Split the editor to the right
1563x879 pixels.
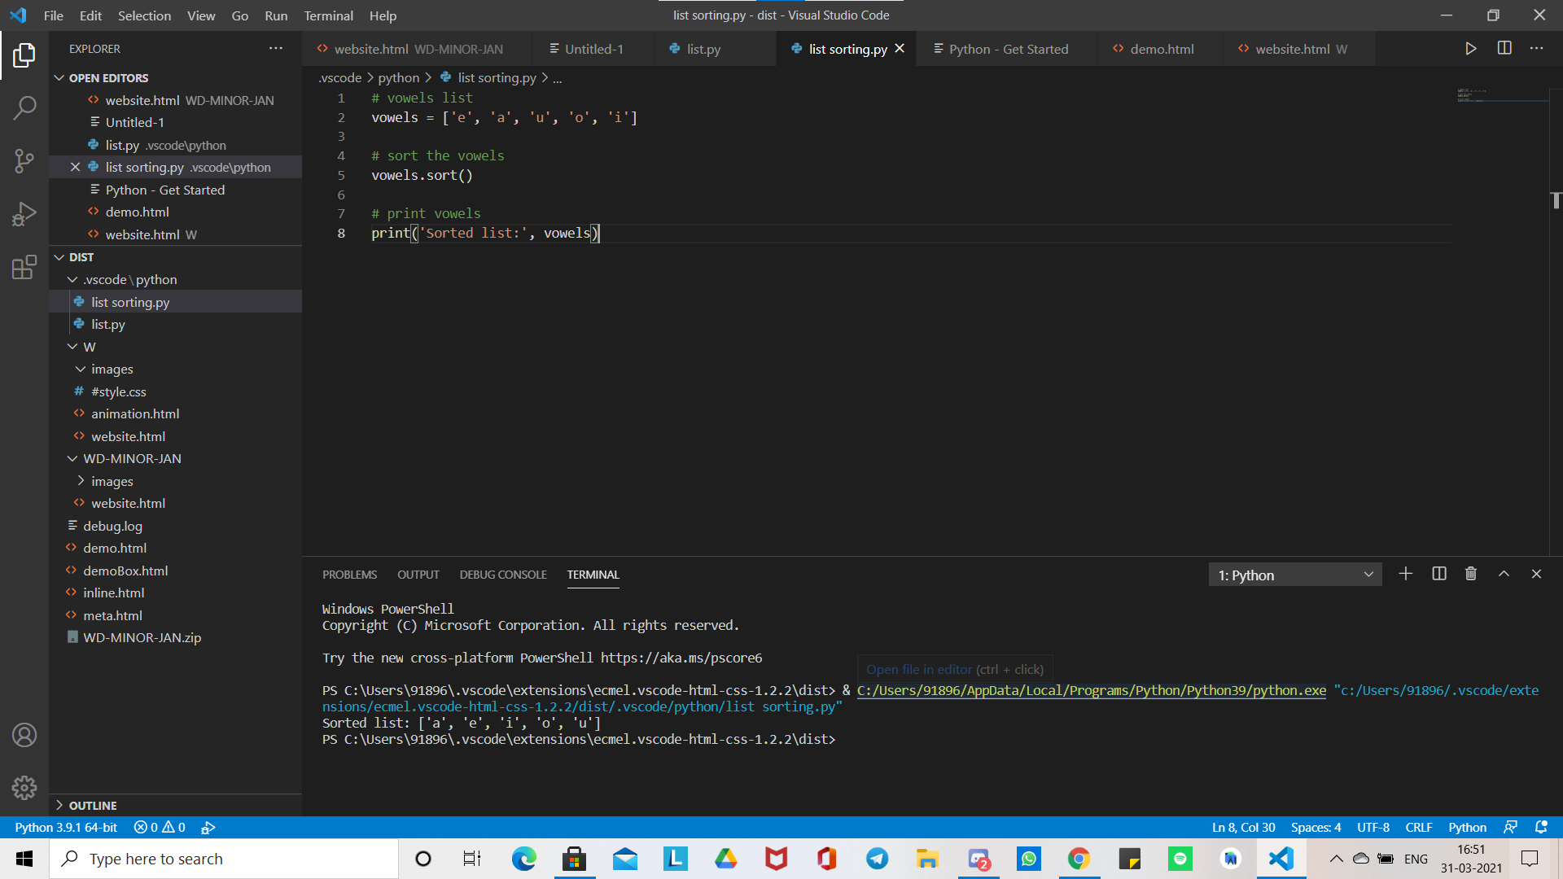coord(1504,49)
